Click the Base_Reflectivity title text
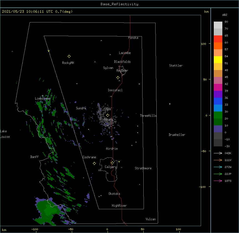The image size is (239, 233). [119, 4]
